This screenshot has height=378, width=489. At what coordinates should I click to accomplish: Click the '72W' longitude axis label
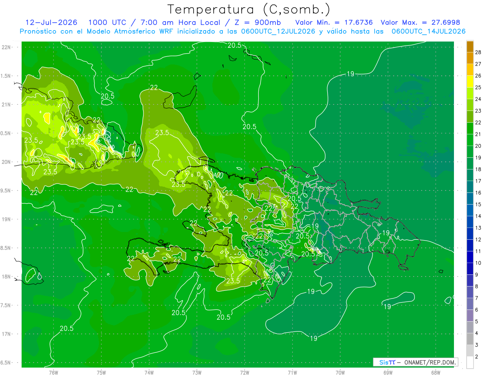click(x=244, y=372)
